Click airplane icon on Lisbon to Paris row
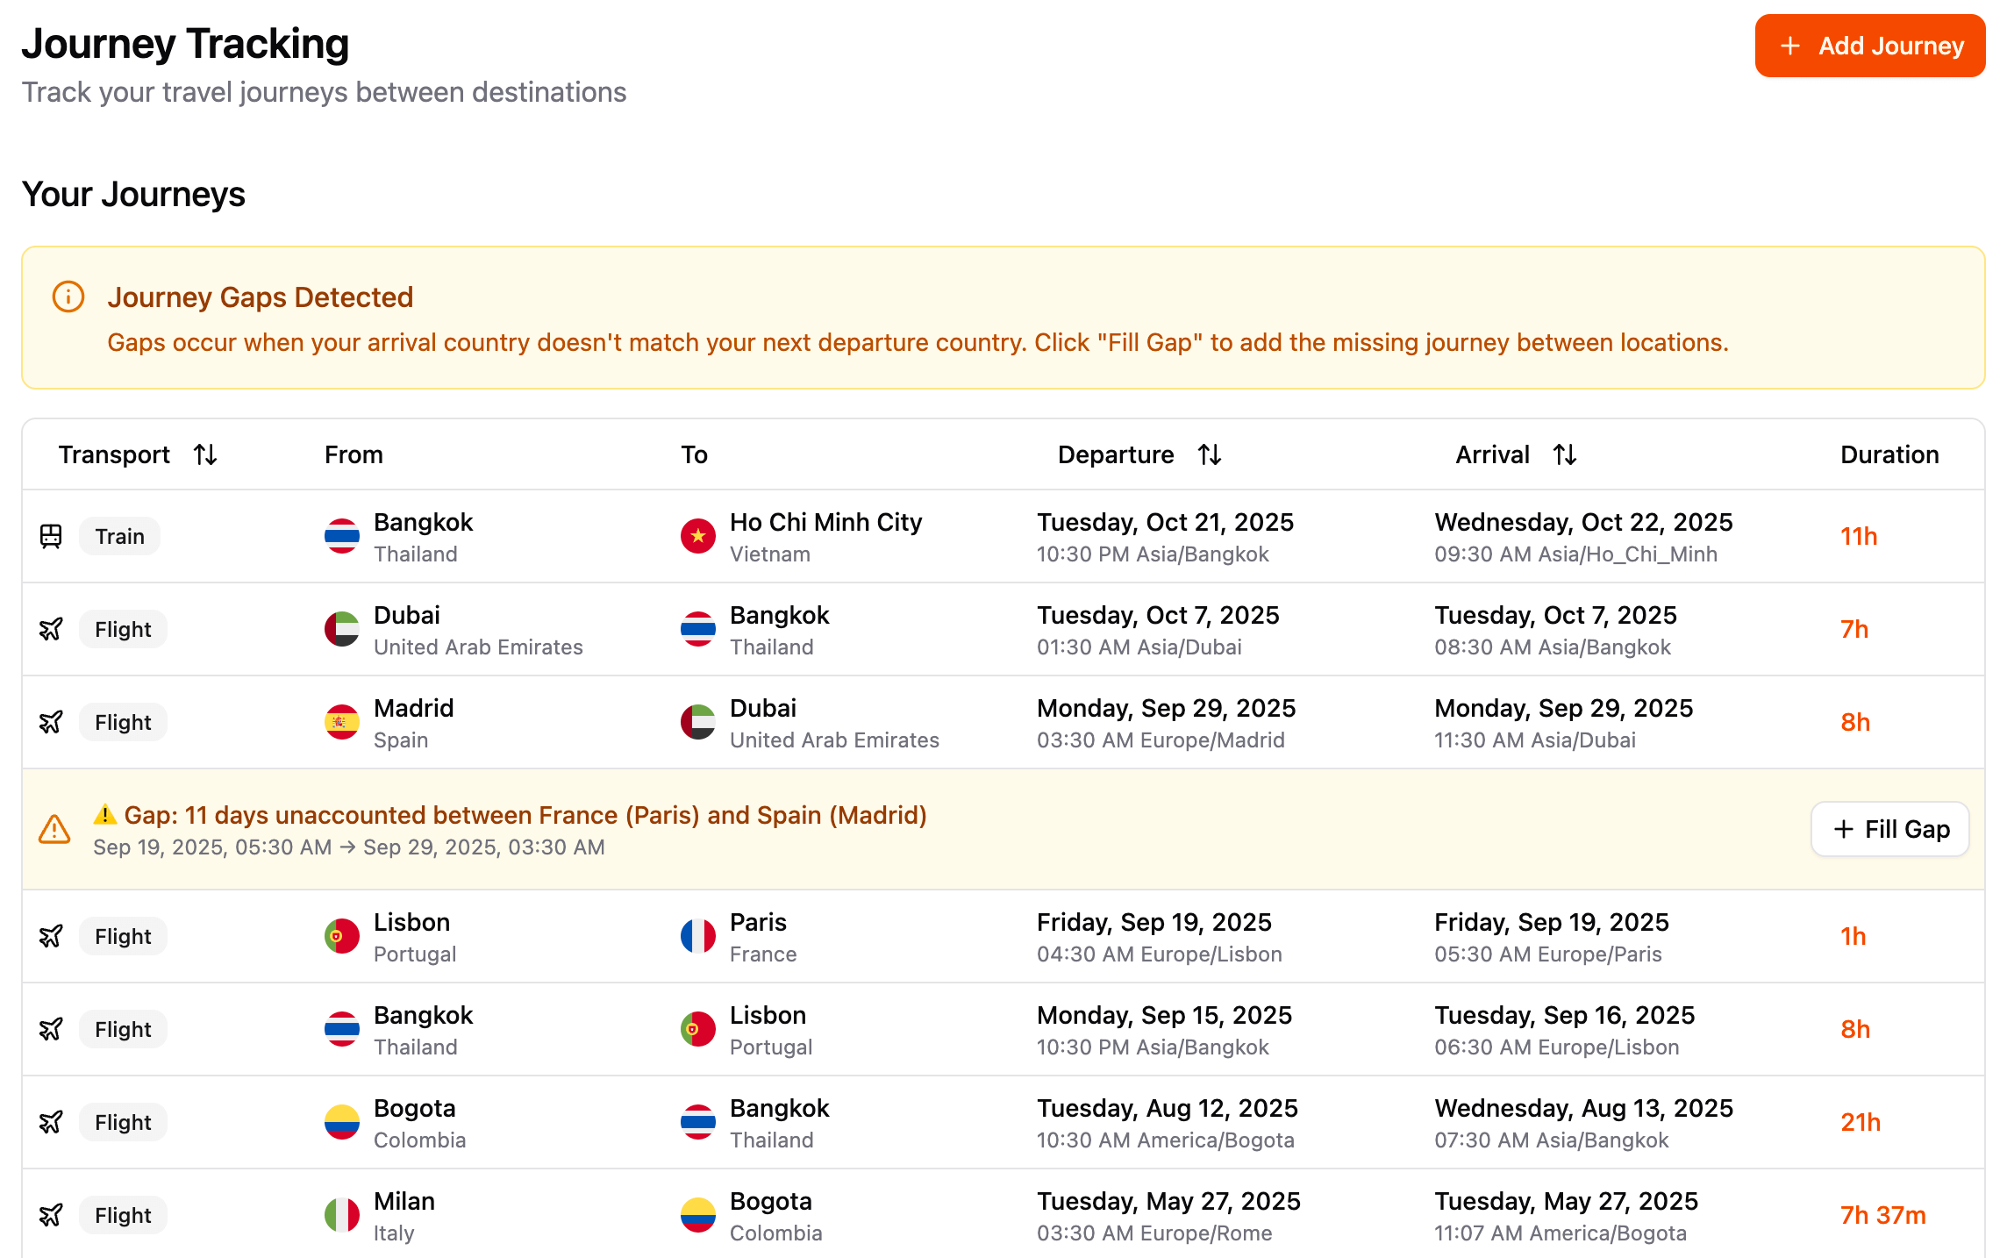This screenshot has width=2007, height=1258. click(51, 936)
